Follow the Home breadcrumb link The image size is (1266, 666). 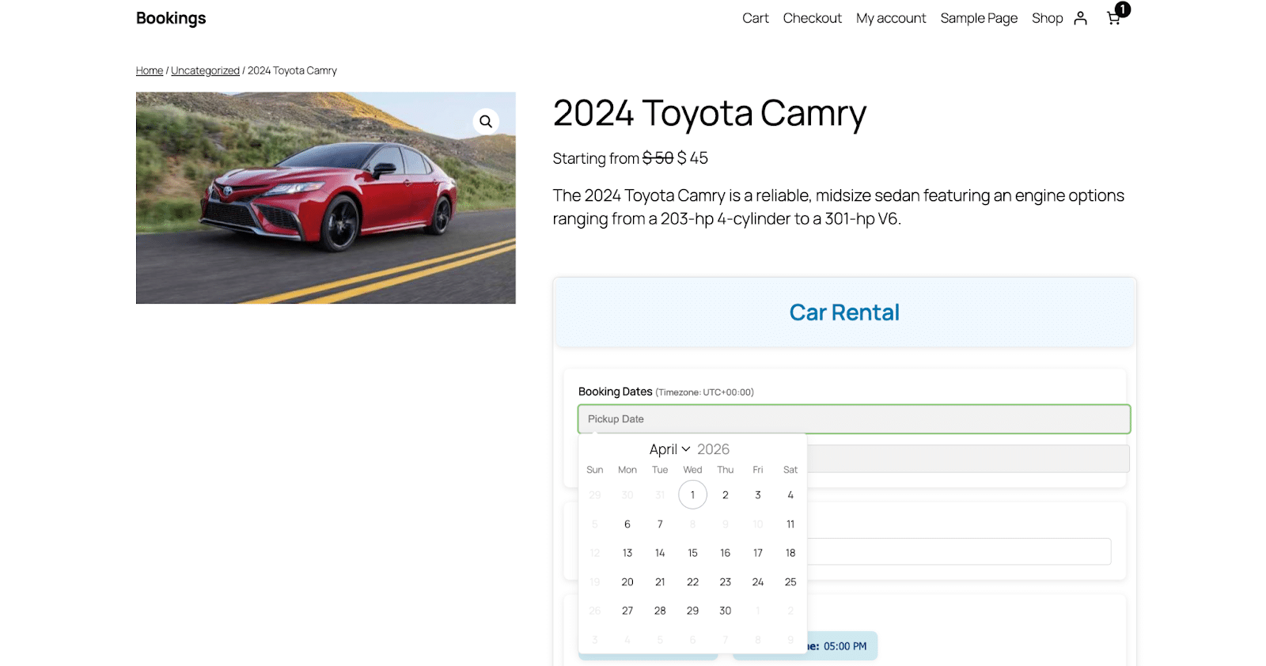(x=149, y=70)
